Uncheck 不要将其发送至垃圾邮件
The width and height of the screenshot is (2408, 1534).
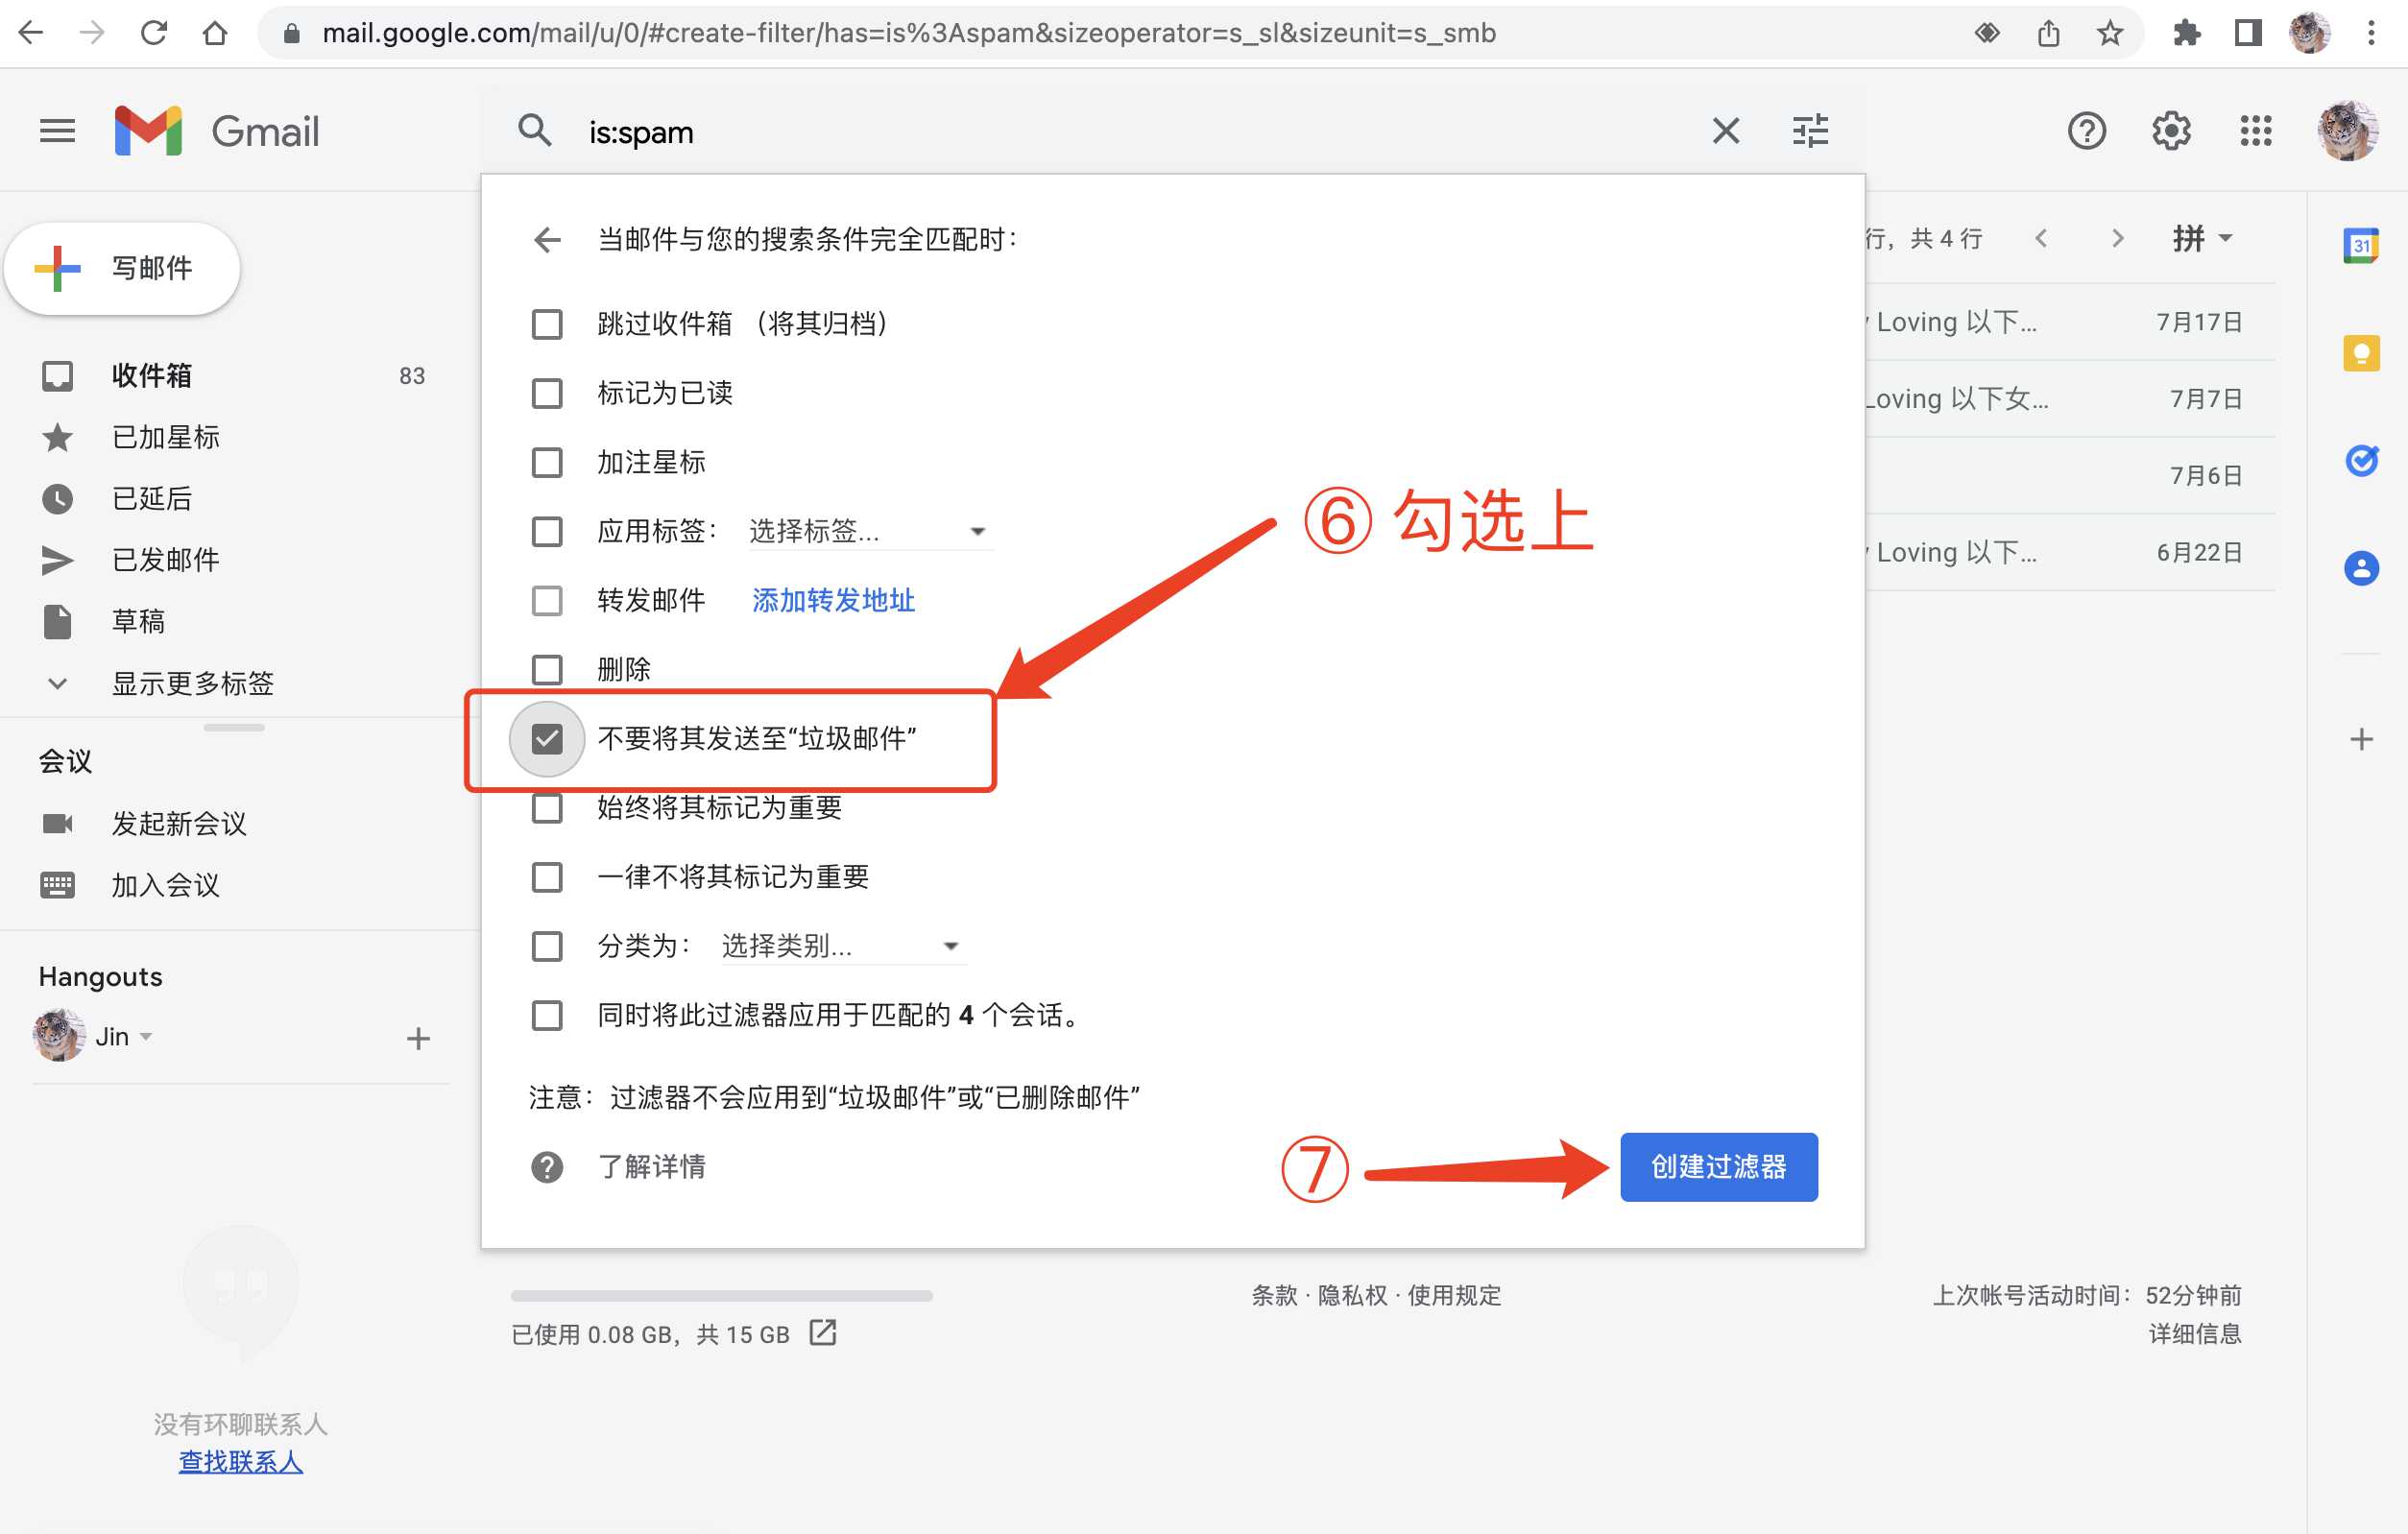(x=546, y=739)
